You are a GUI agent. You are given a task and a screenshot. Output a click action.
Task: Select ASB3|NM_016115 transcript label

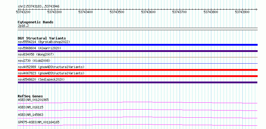(30, 107)
